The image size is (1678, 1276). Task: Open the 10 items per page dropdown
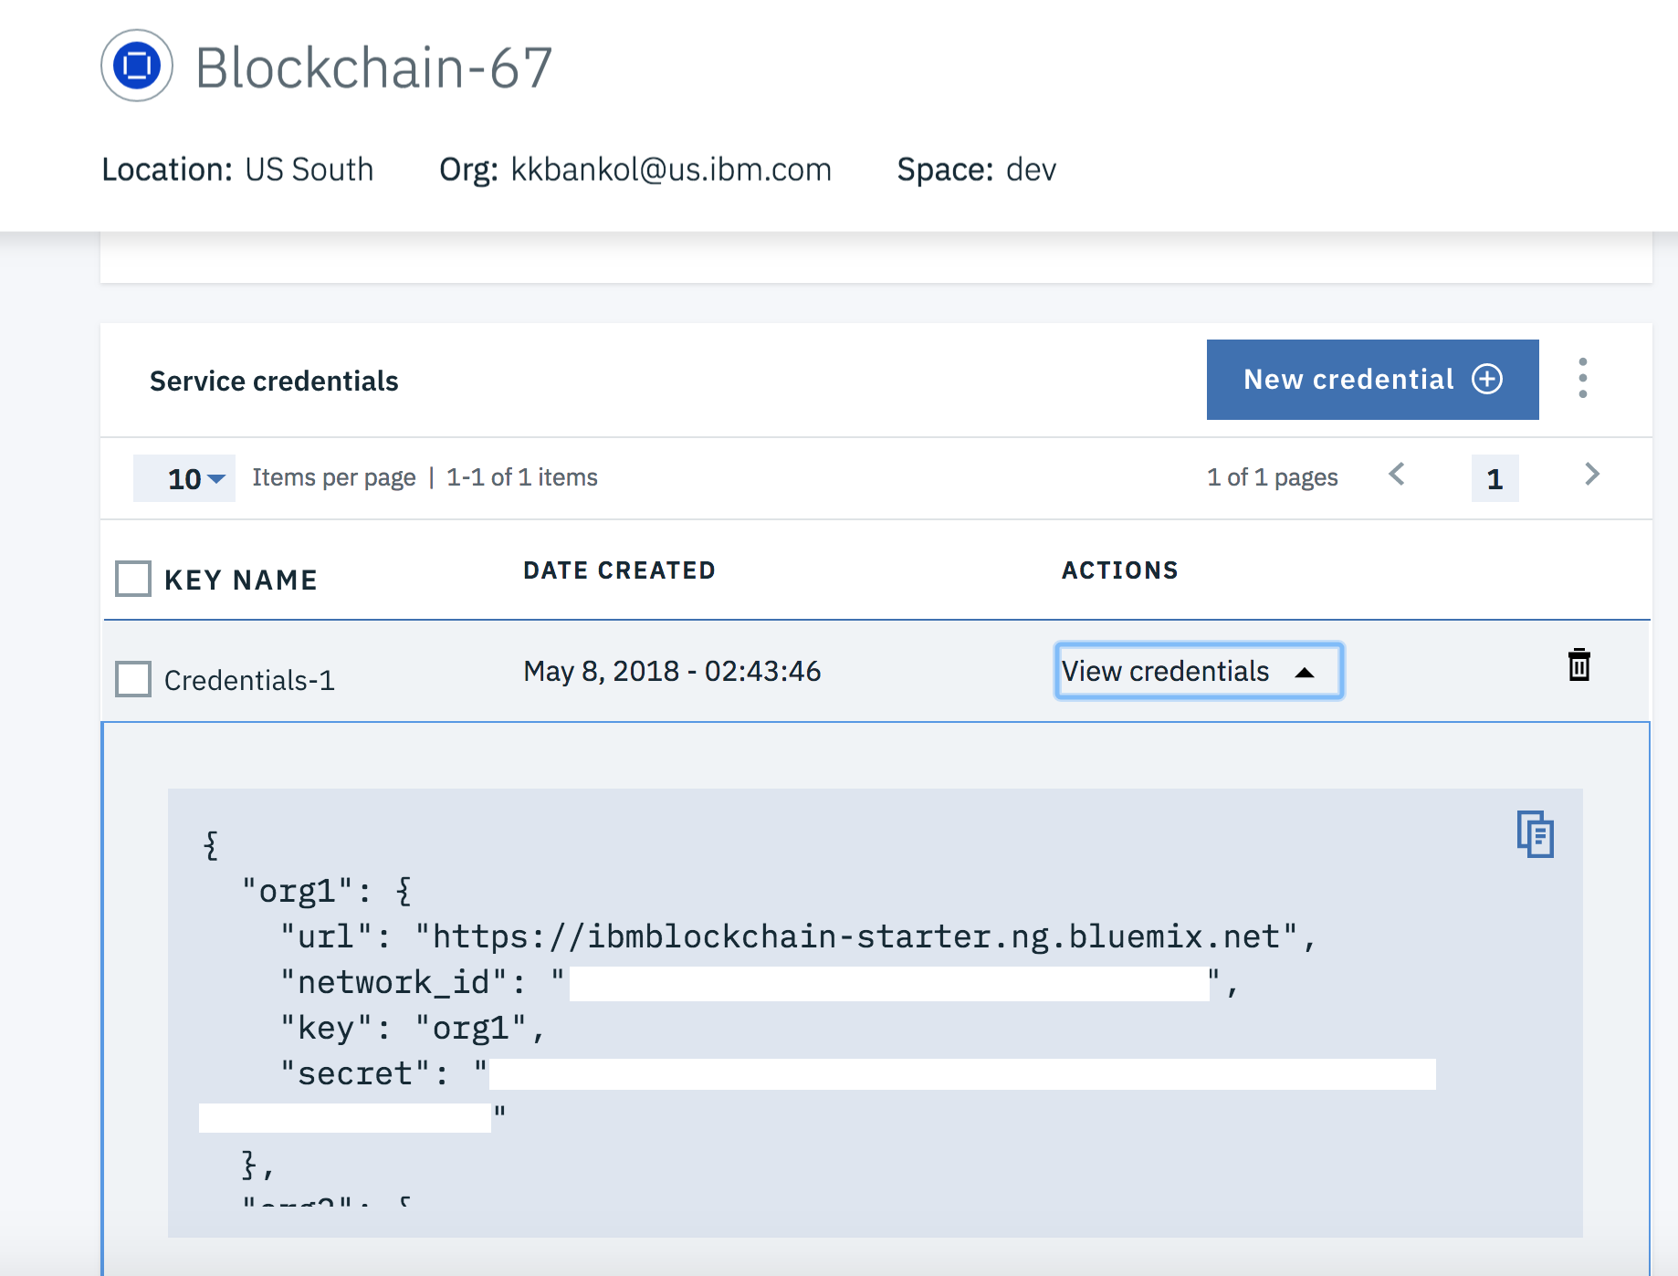click(x=184, y=478)
